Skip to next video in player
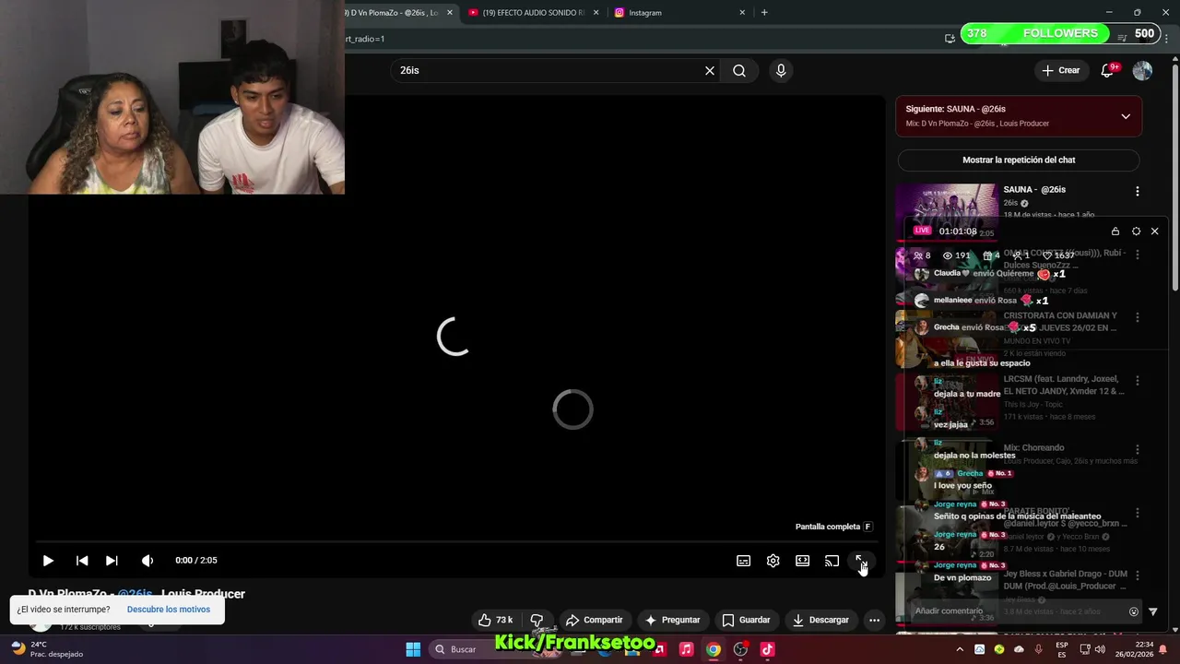This screenshot has width=1180, height=664. [x=112, y=561]
